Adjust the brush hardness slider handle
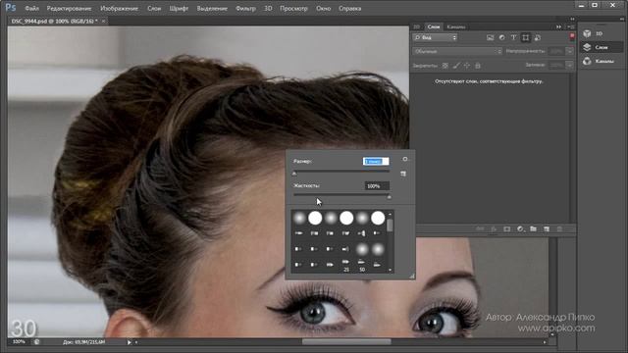Screen dimensions: 628x353 (389, 197)
